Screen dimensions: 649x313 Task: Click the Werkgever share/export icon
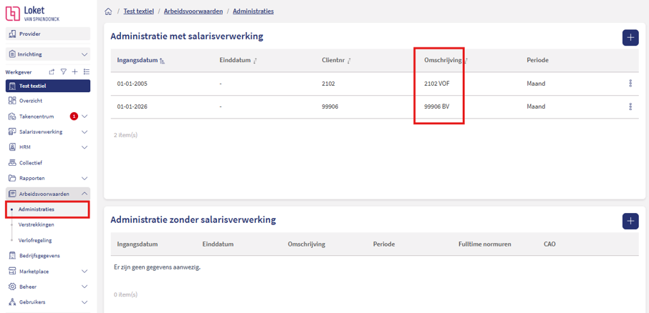click(x=52, y=72)
